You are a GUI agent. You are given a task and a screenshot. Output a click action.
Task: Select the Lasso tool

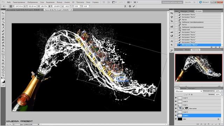[x=3, y=19]
